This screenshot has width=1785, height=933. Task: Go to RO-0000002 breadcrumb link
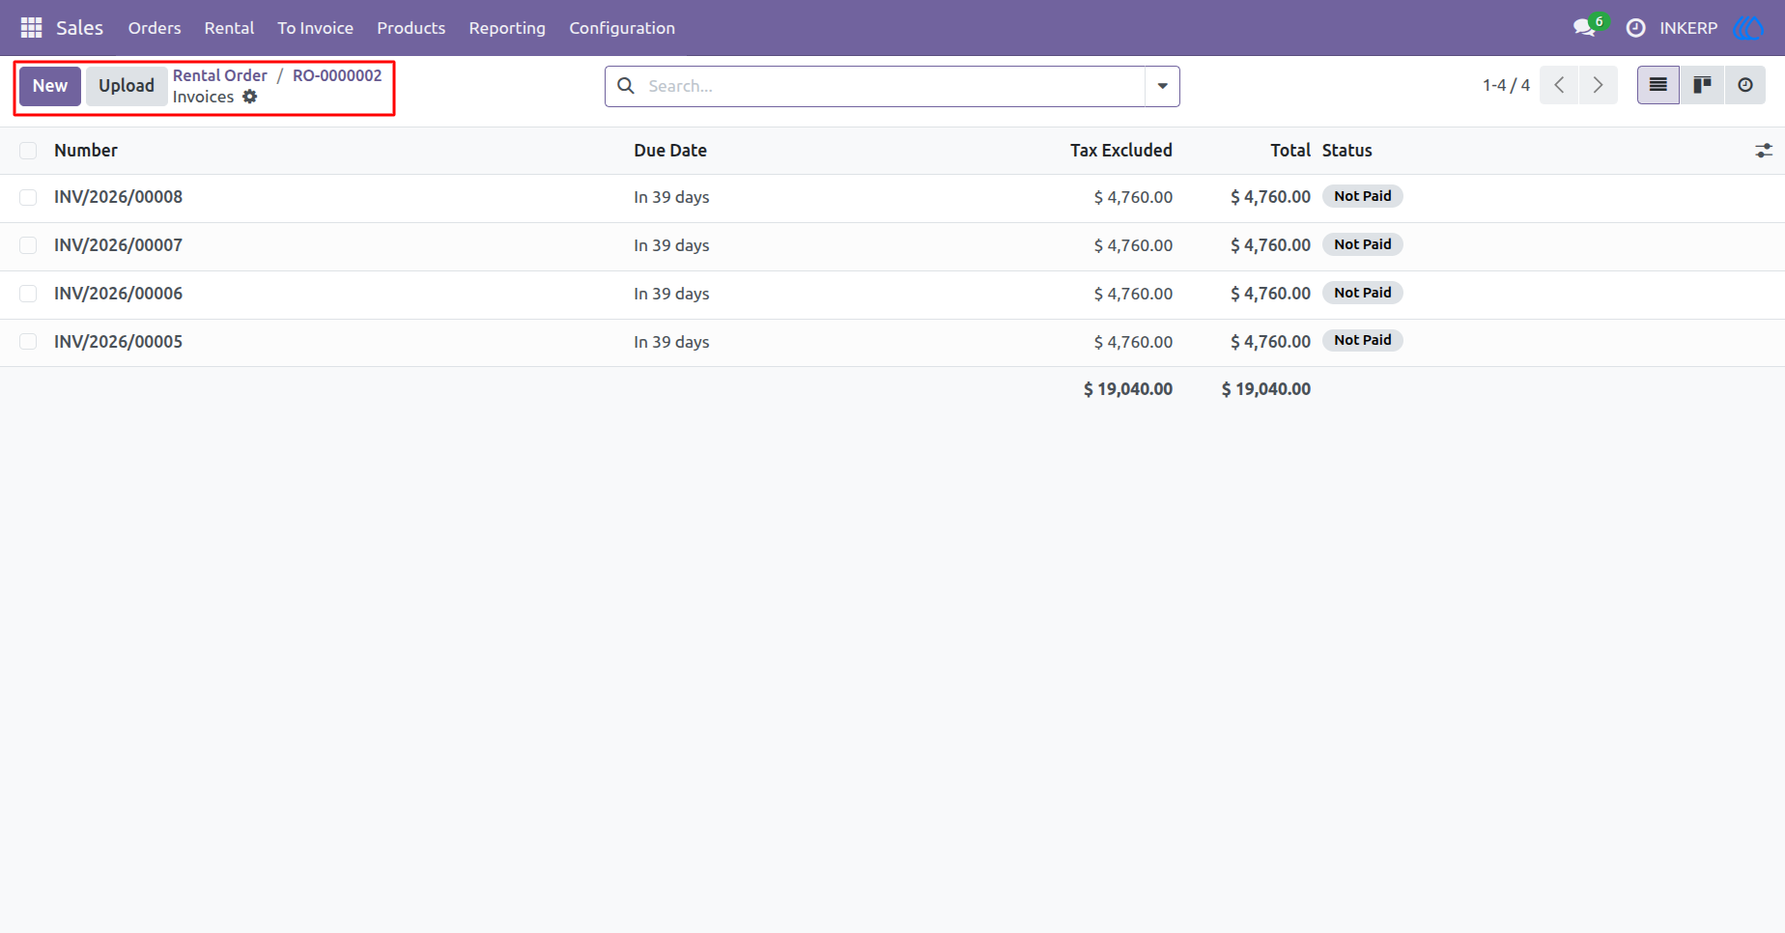[x=337, y=75]
